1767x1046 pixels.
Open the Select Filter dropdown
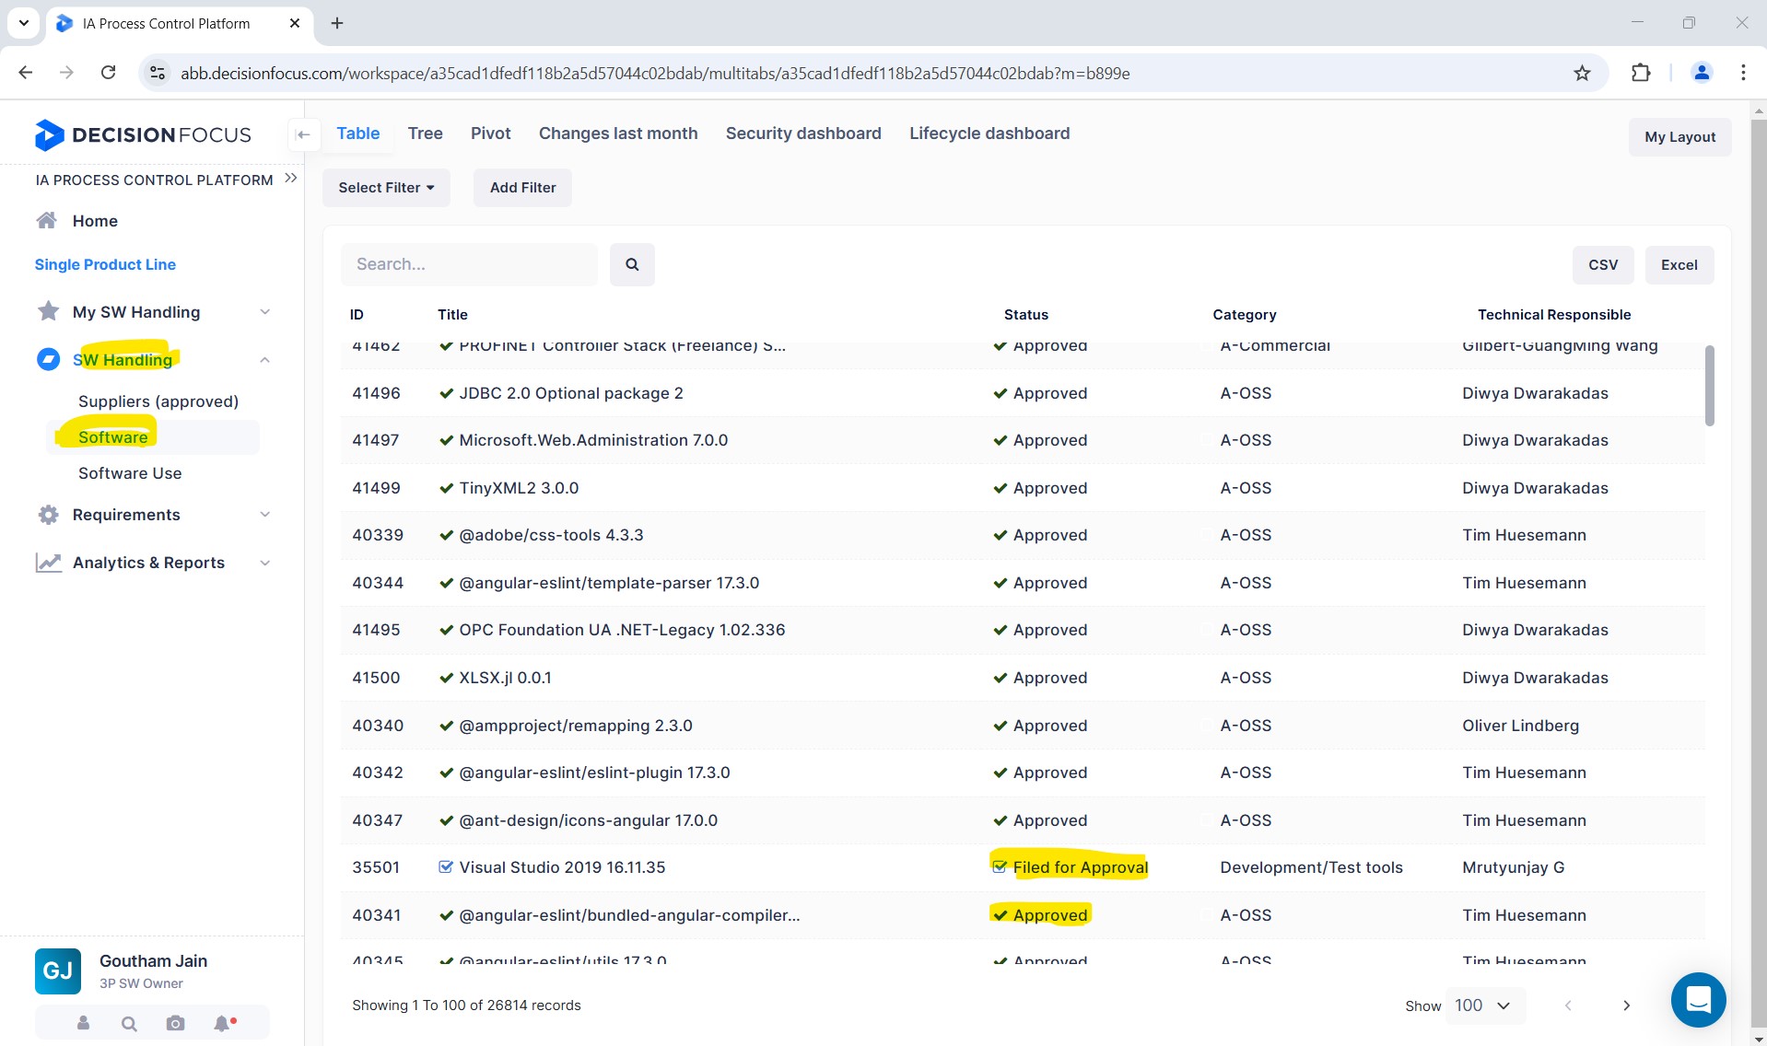386,188
